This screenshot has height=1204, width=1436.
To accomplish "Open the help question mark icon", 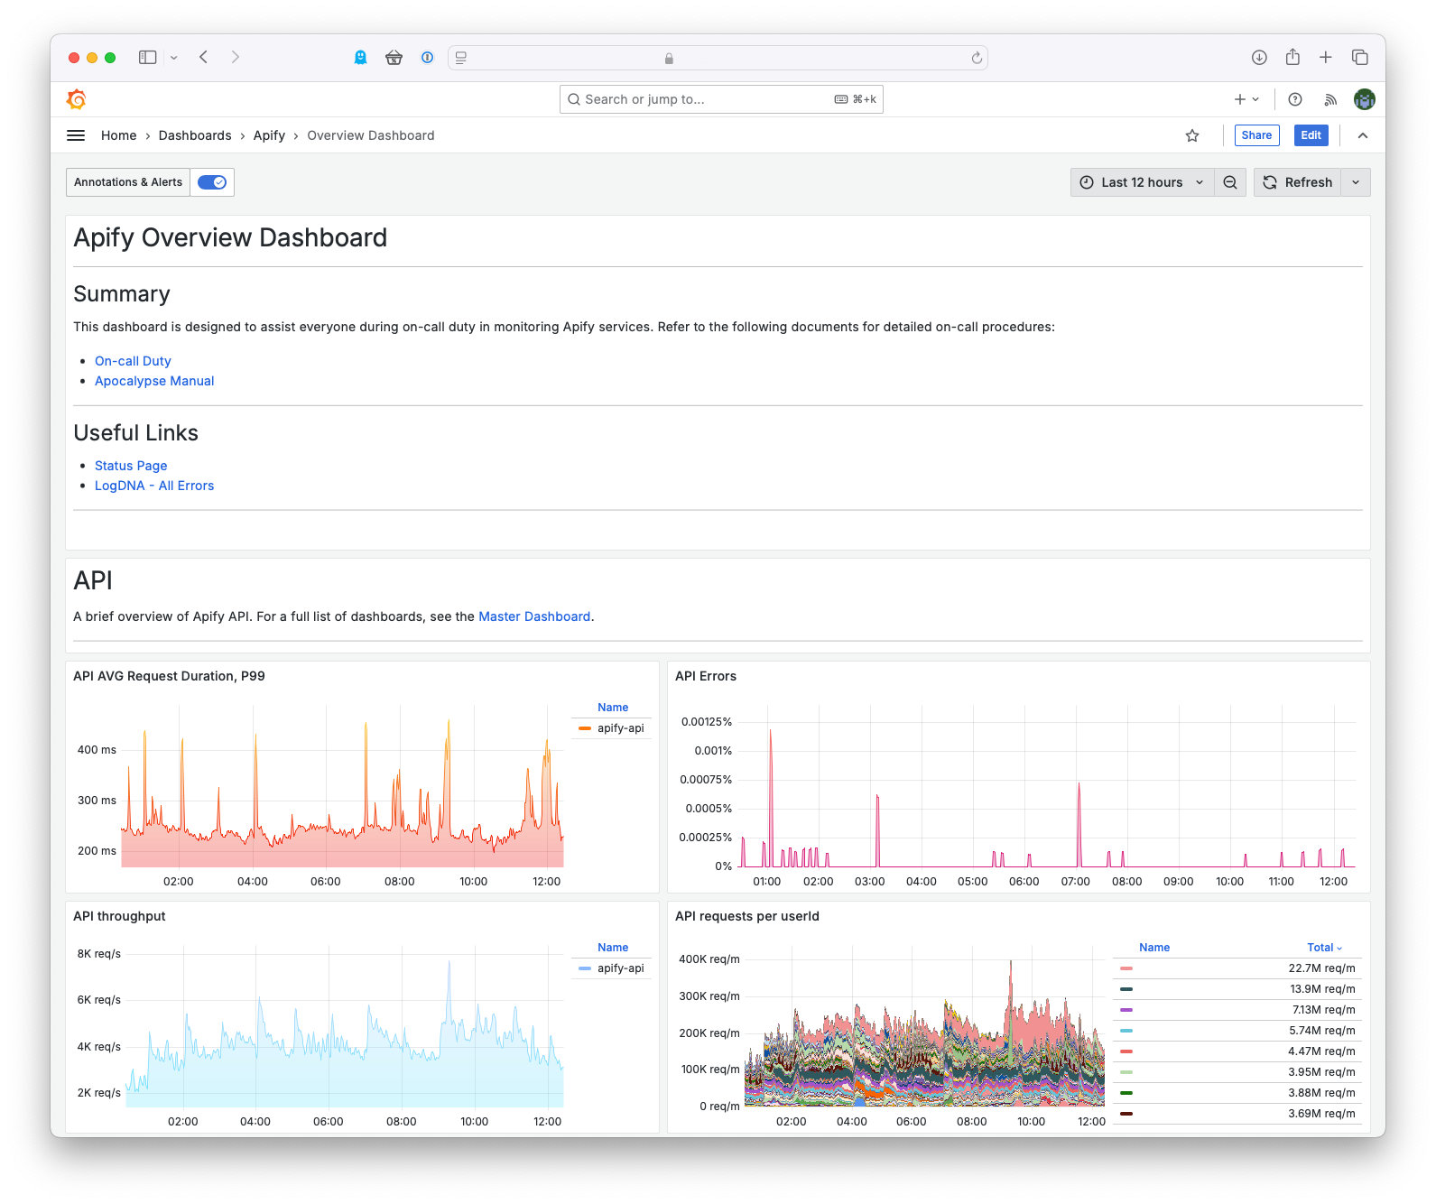I will click(1295, 99).
